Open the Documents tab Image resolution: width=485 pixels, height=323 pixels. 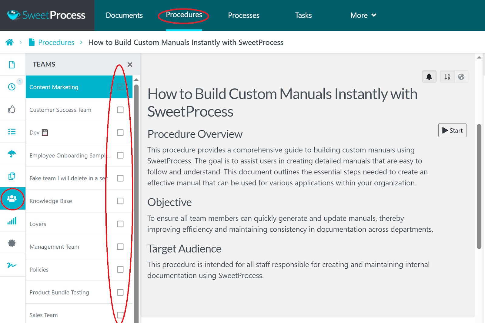click(x=124, y=15)
